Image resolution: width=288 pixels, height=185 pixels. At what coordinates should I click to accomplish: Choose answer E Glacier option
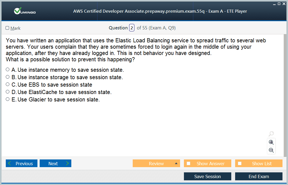coord(8,99)
